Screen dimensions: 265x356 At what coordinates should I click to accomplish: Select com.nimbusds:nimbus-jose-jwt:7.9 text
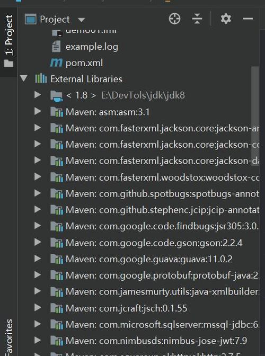156,341
